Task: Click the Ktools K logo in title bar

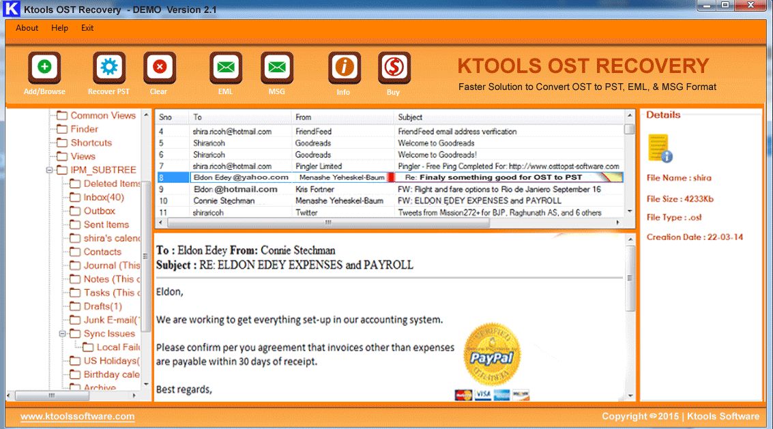Action: [11, 9]
